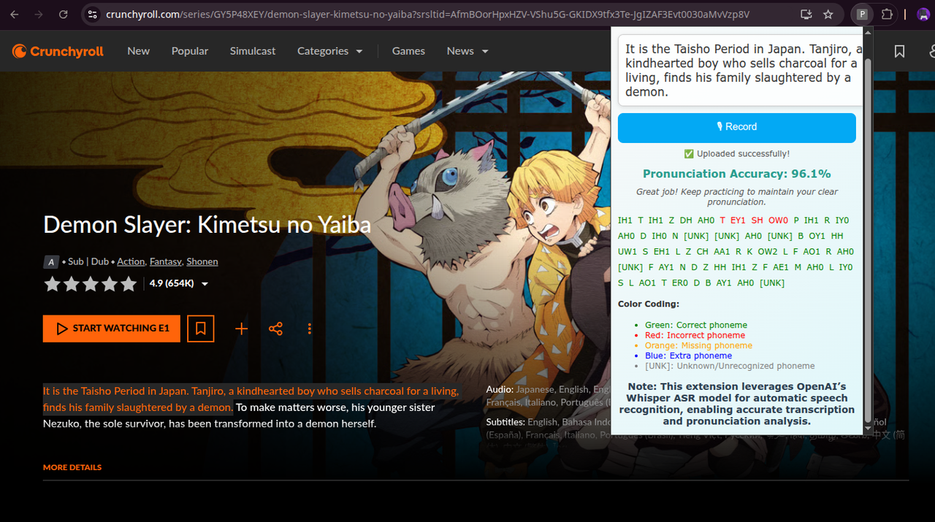Open the Action genre link

pyautogui.click(x=131, y=261)
